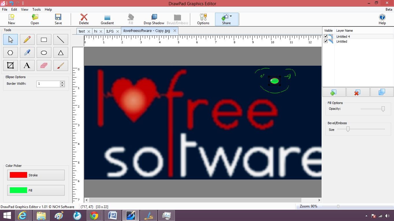Delete the selected object
Screen dimensions: 394x221
pyautogui.click(x=84, y=19)
